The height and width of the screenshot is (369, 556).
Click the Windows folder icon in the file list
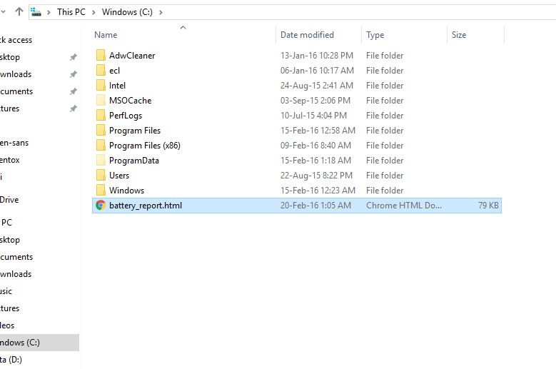click(101, 191)
